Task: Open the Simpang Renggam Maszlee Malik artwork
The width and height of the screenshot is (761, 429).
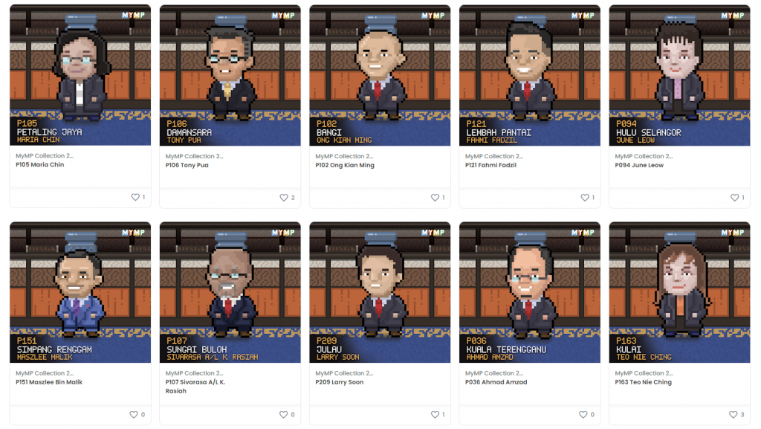Action: point(80,292)
